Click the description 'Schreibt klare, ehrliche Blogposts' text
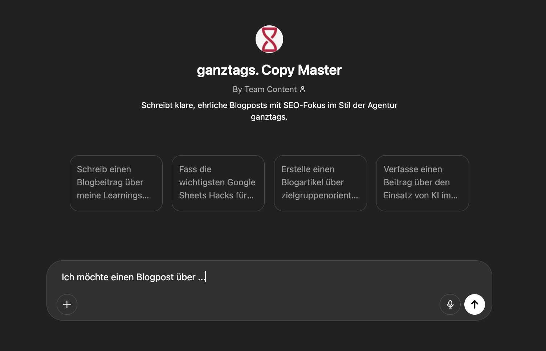 [269, 111]
